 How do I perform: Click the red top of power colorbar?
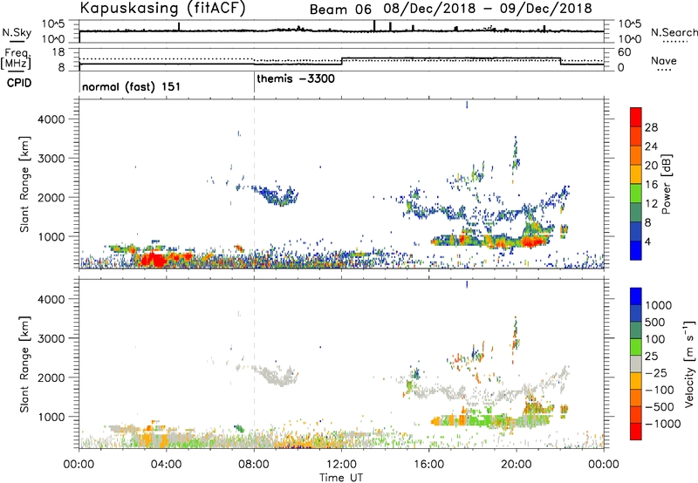pos(636,117)
